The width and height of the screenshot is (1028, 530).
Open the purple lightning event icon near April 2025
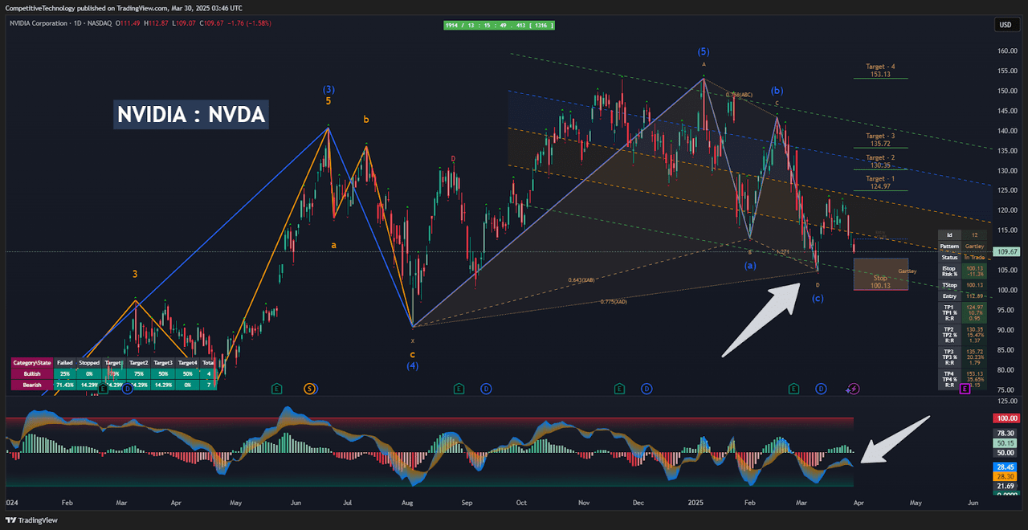click(852, 389)
